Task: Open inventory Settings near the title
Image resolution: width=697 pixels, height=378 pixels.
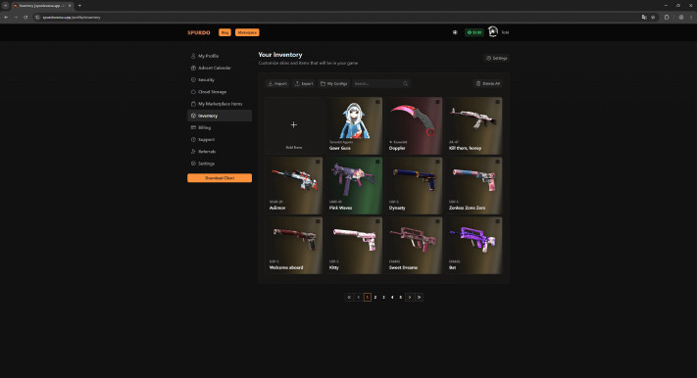Action: (x=496, y=58)
